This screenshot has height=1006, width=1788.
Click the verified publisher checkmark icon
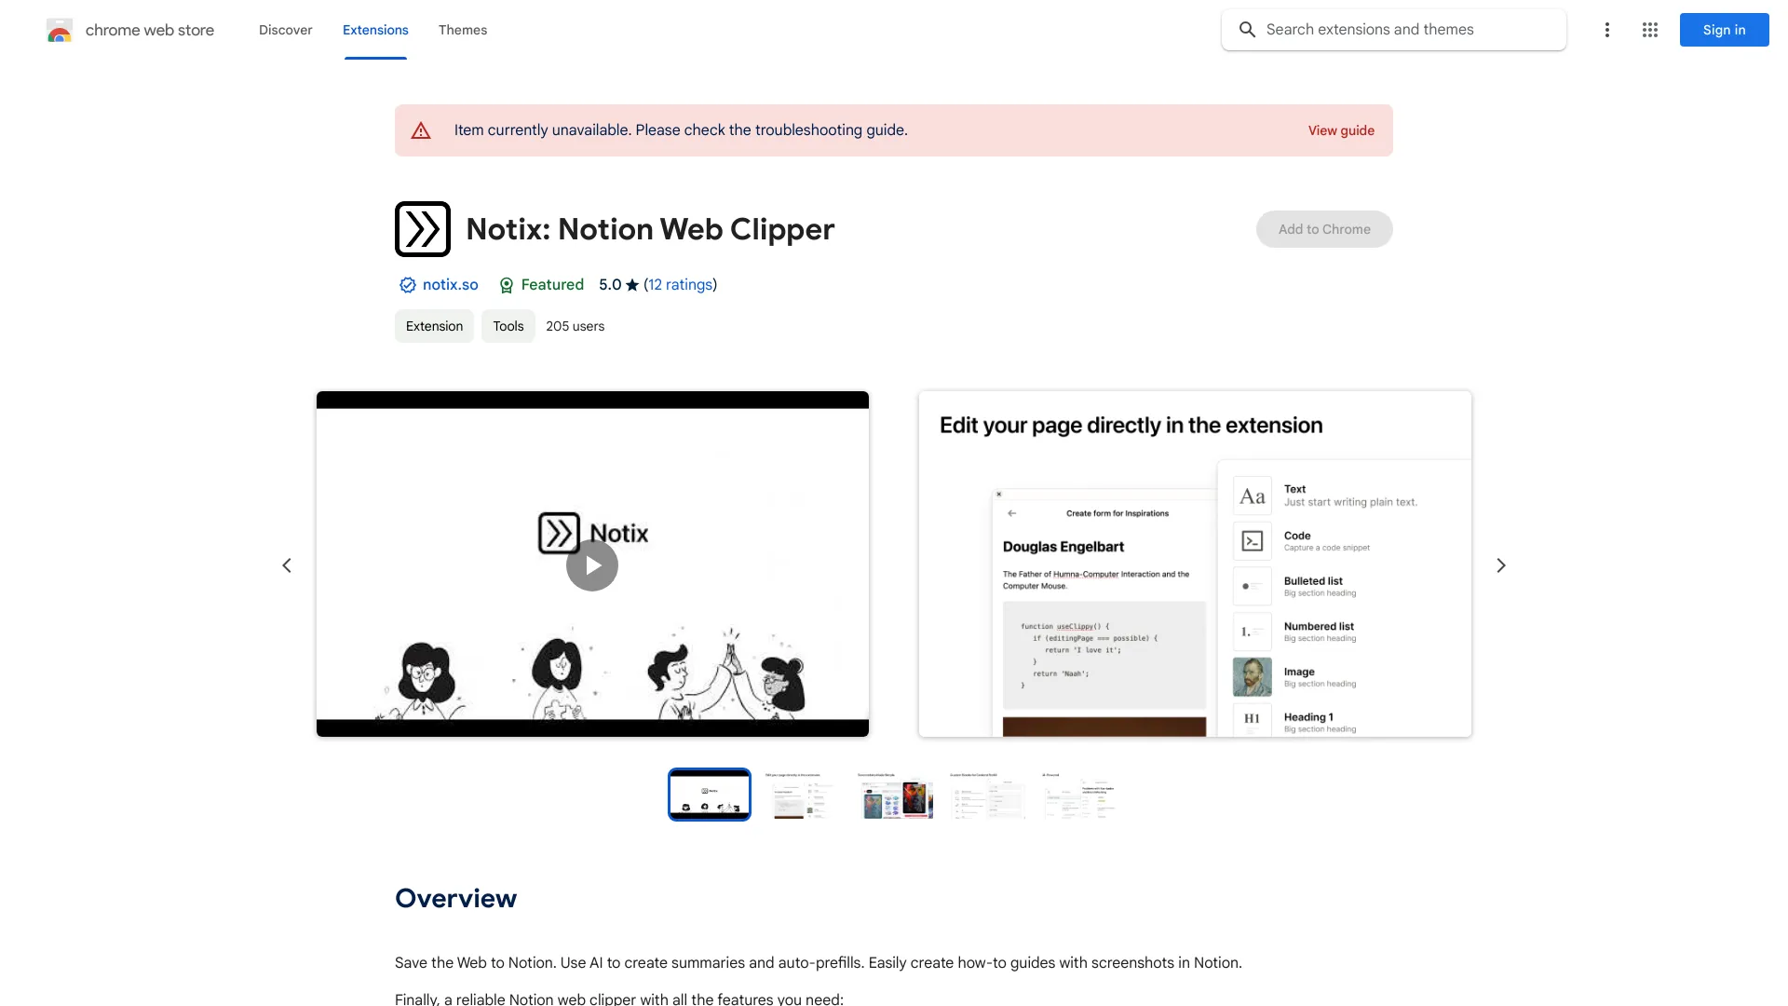pyautogui.click(x=406, y=285)
